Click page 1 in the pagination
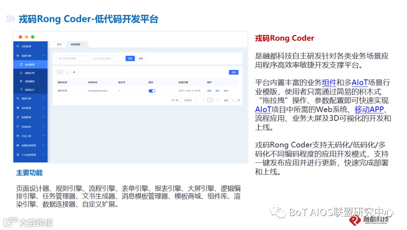Image resolution: width=407 pixels, height=230 pixels. tap(210, 101)
